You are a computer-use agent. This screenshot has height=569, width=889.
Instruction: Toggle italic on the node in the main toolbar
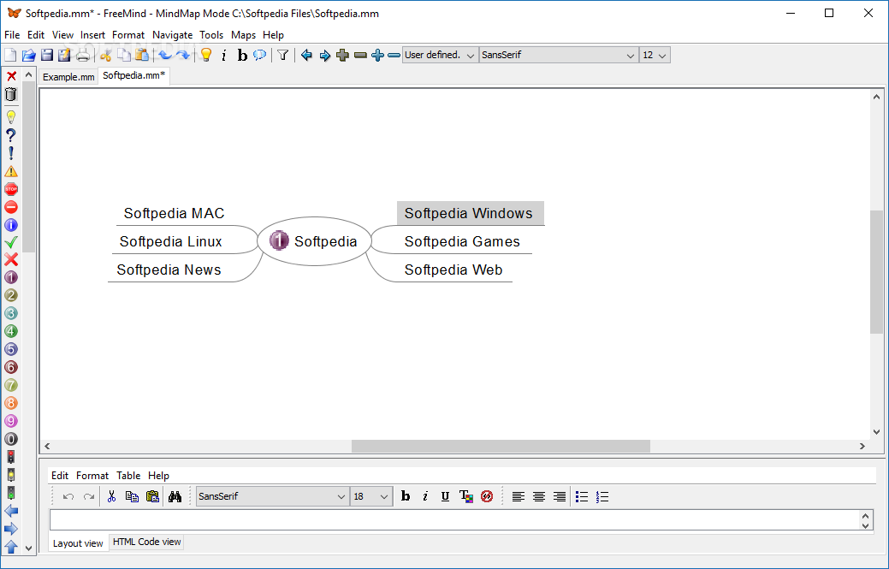(x=224, y=55)
